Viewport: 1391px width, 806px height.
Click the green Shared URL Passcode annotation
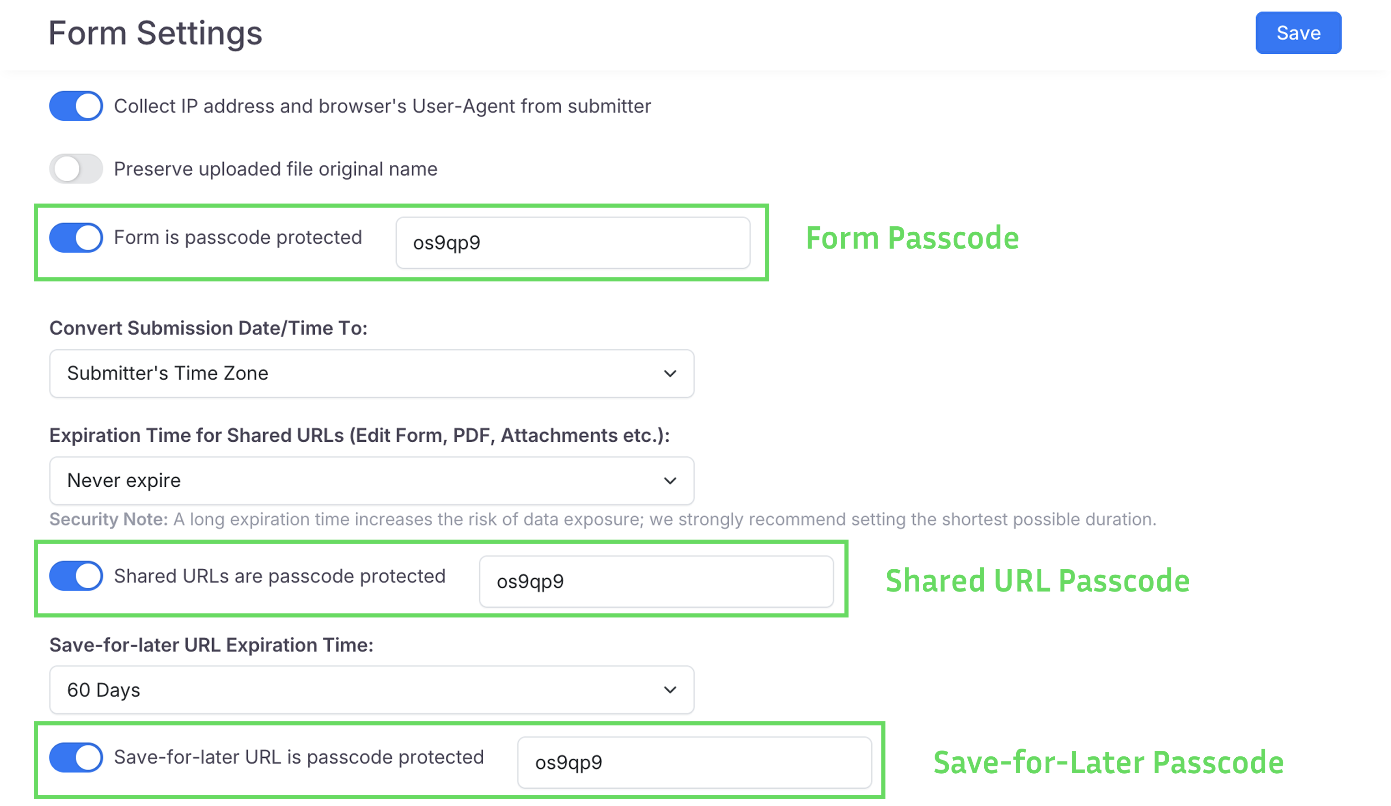pos(1037,581)
